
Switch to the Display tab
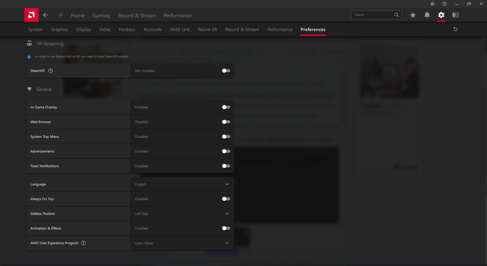click(83, 29)
